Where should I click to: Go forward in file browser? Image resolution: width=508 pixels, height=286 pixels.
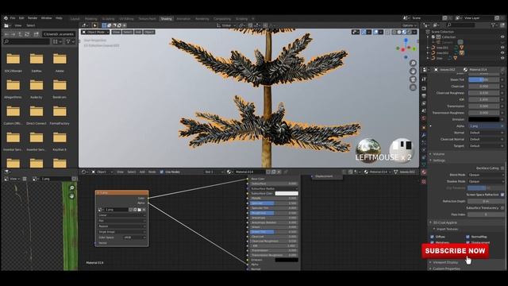click(13, 34)
